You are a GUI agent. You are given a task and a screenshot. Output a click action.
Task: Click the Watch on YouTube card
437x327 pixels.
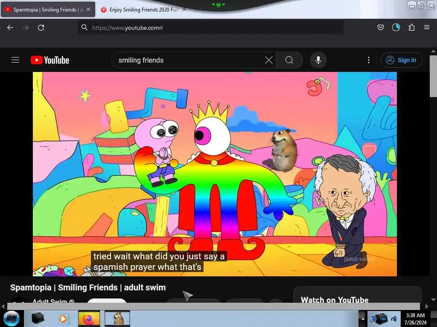point(358,295)
